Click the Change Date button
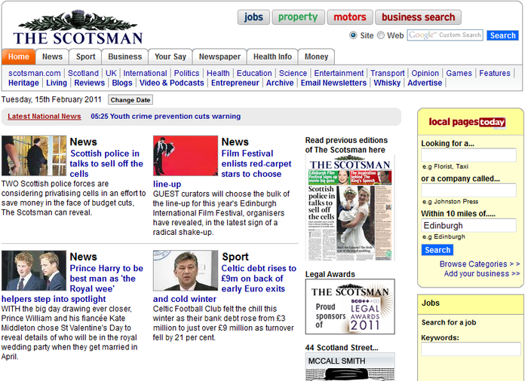The image size is (528, 381). coord(130,100)
